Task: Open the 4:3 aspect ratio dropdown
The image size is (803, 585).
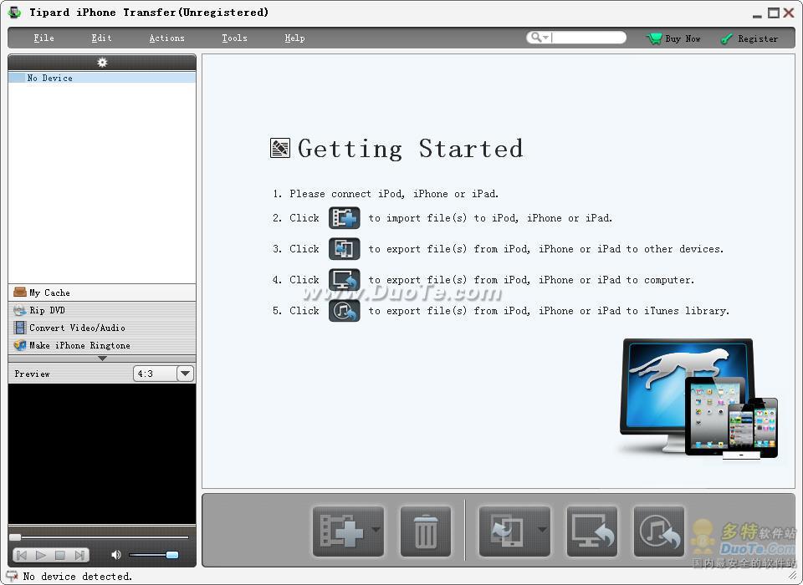Action: coord(186,374)
